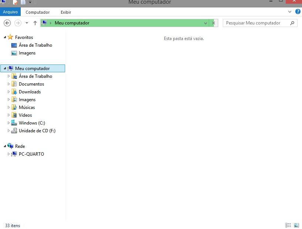Expand the Windows (C:) drive node
Viewport: 302px width, 229px height.
[9, 123]
